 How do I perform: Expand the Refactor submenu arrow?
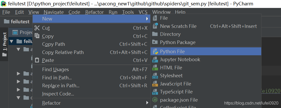(x=147, y=103)
